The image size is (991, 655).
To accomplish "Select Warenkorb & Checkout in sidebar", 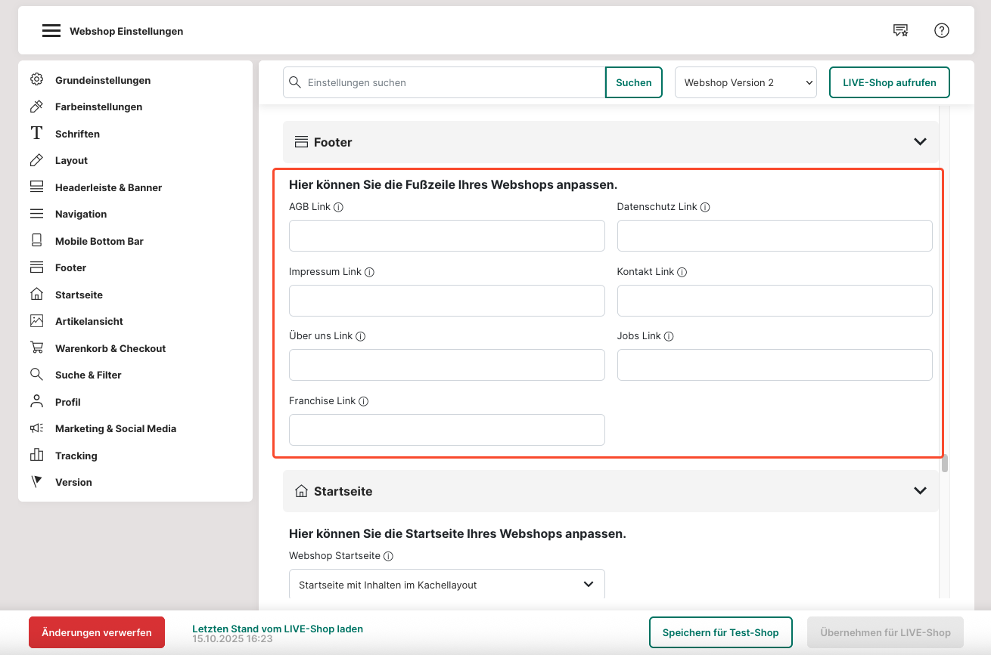I will (x=110, y=348).
